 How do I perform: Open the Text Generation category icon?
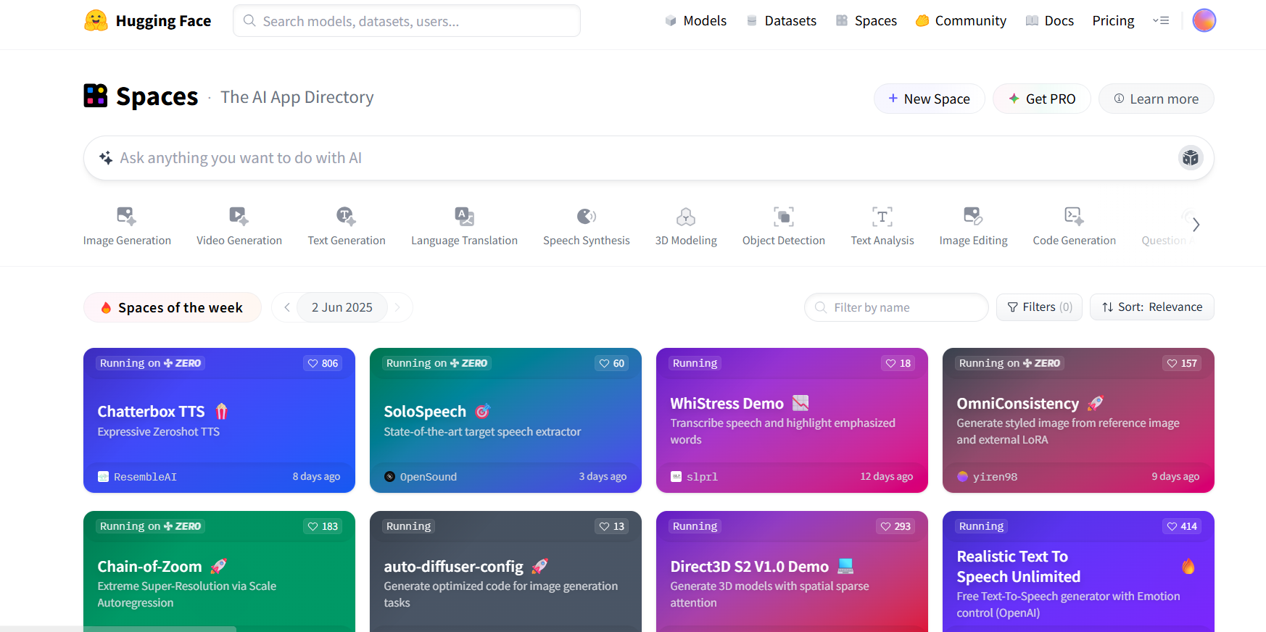(x=347, y=216)
